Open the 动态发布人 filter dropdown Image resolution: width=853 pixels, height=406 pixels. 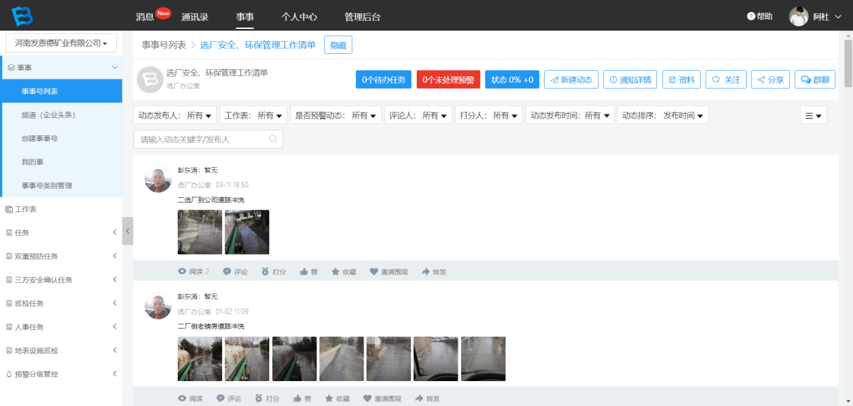(175, 115)
